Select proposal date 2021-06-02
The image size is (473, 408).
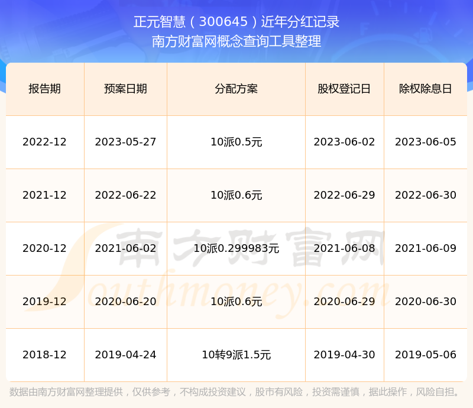pyautogui.click(x=125, y=248)
